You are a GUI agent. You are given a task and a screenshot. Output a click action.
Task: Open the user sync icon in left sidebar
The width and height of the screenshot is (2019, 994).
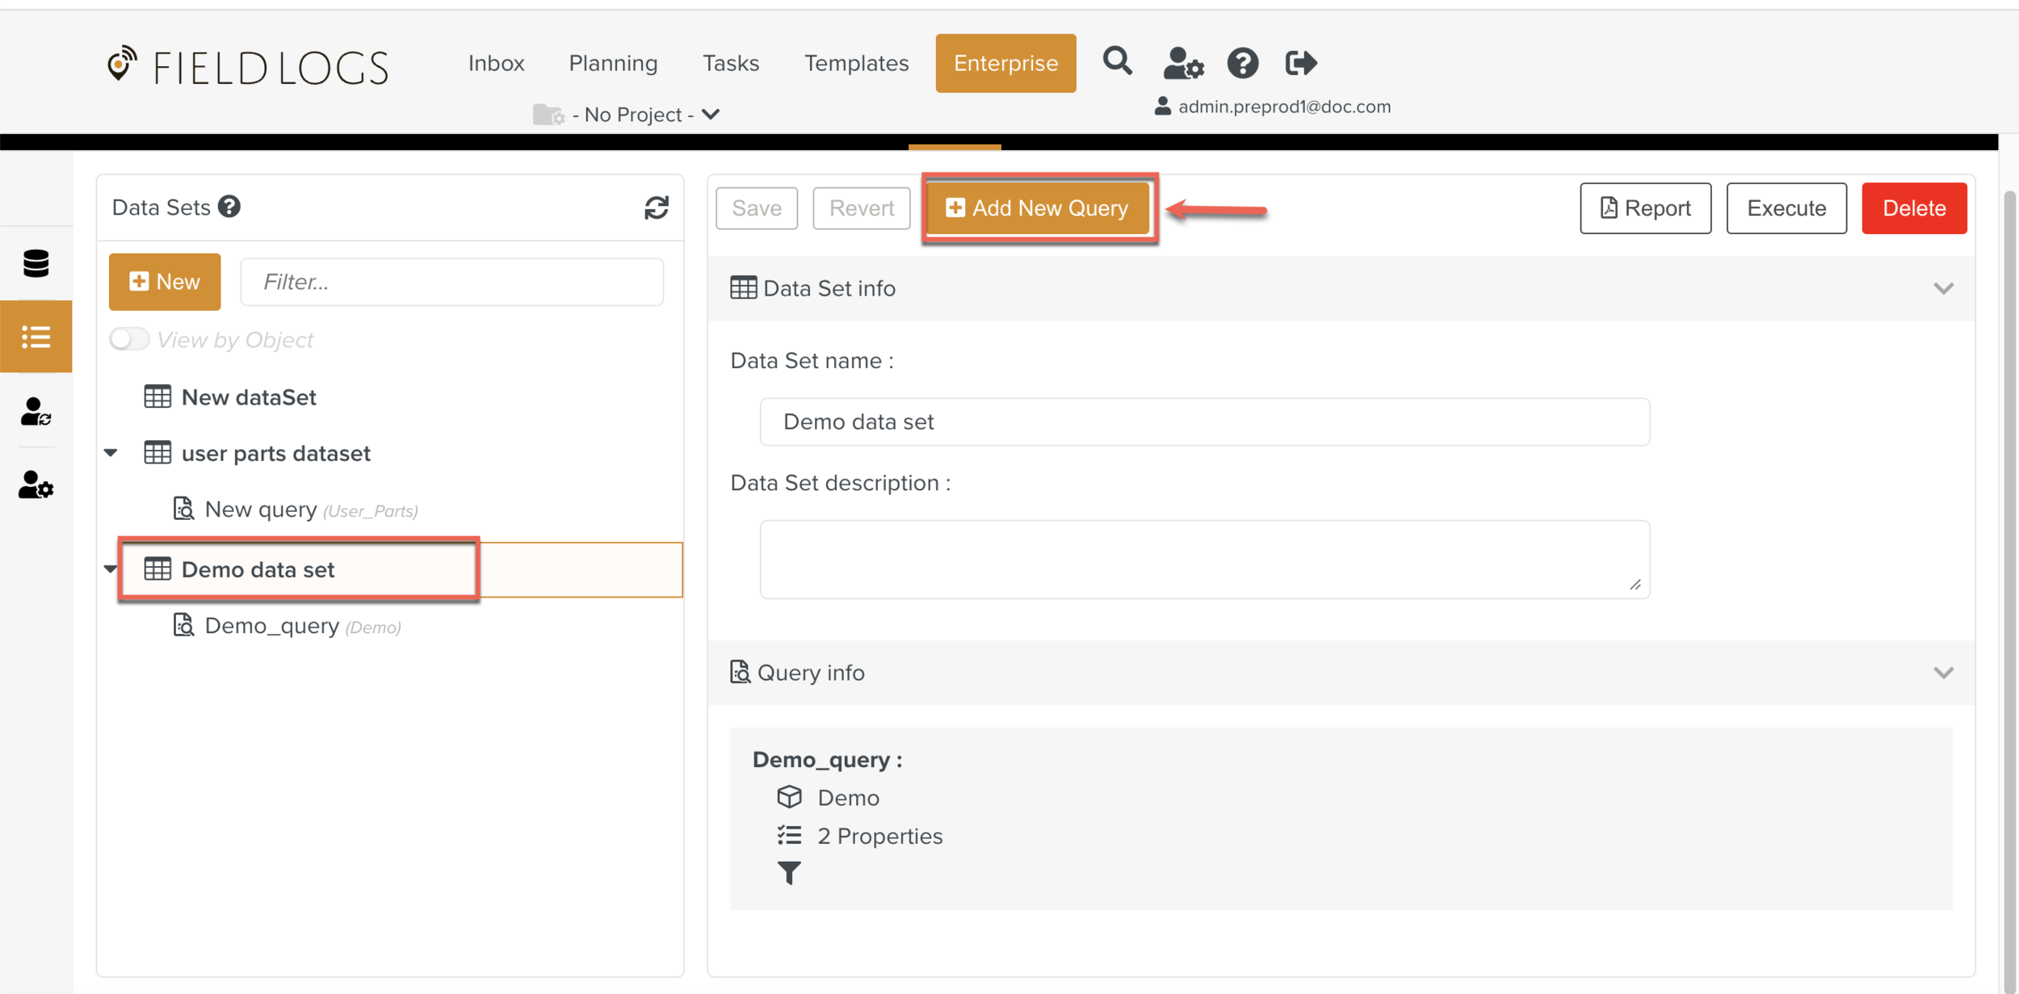click(36, 411)
